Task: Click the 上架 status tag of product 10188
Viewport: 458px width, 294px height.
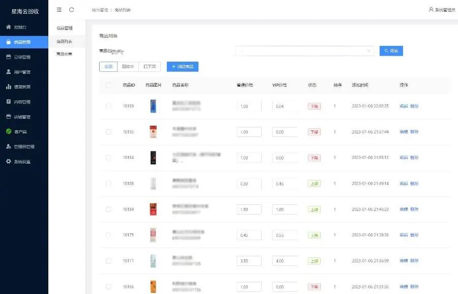Action: click(x=314, y=184)
